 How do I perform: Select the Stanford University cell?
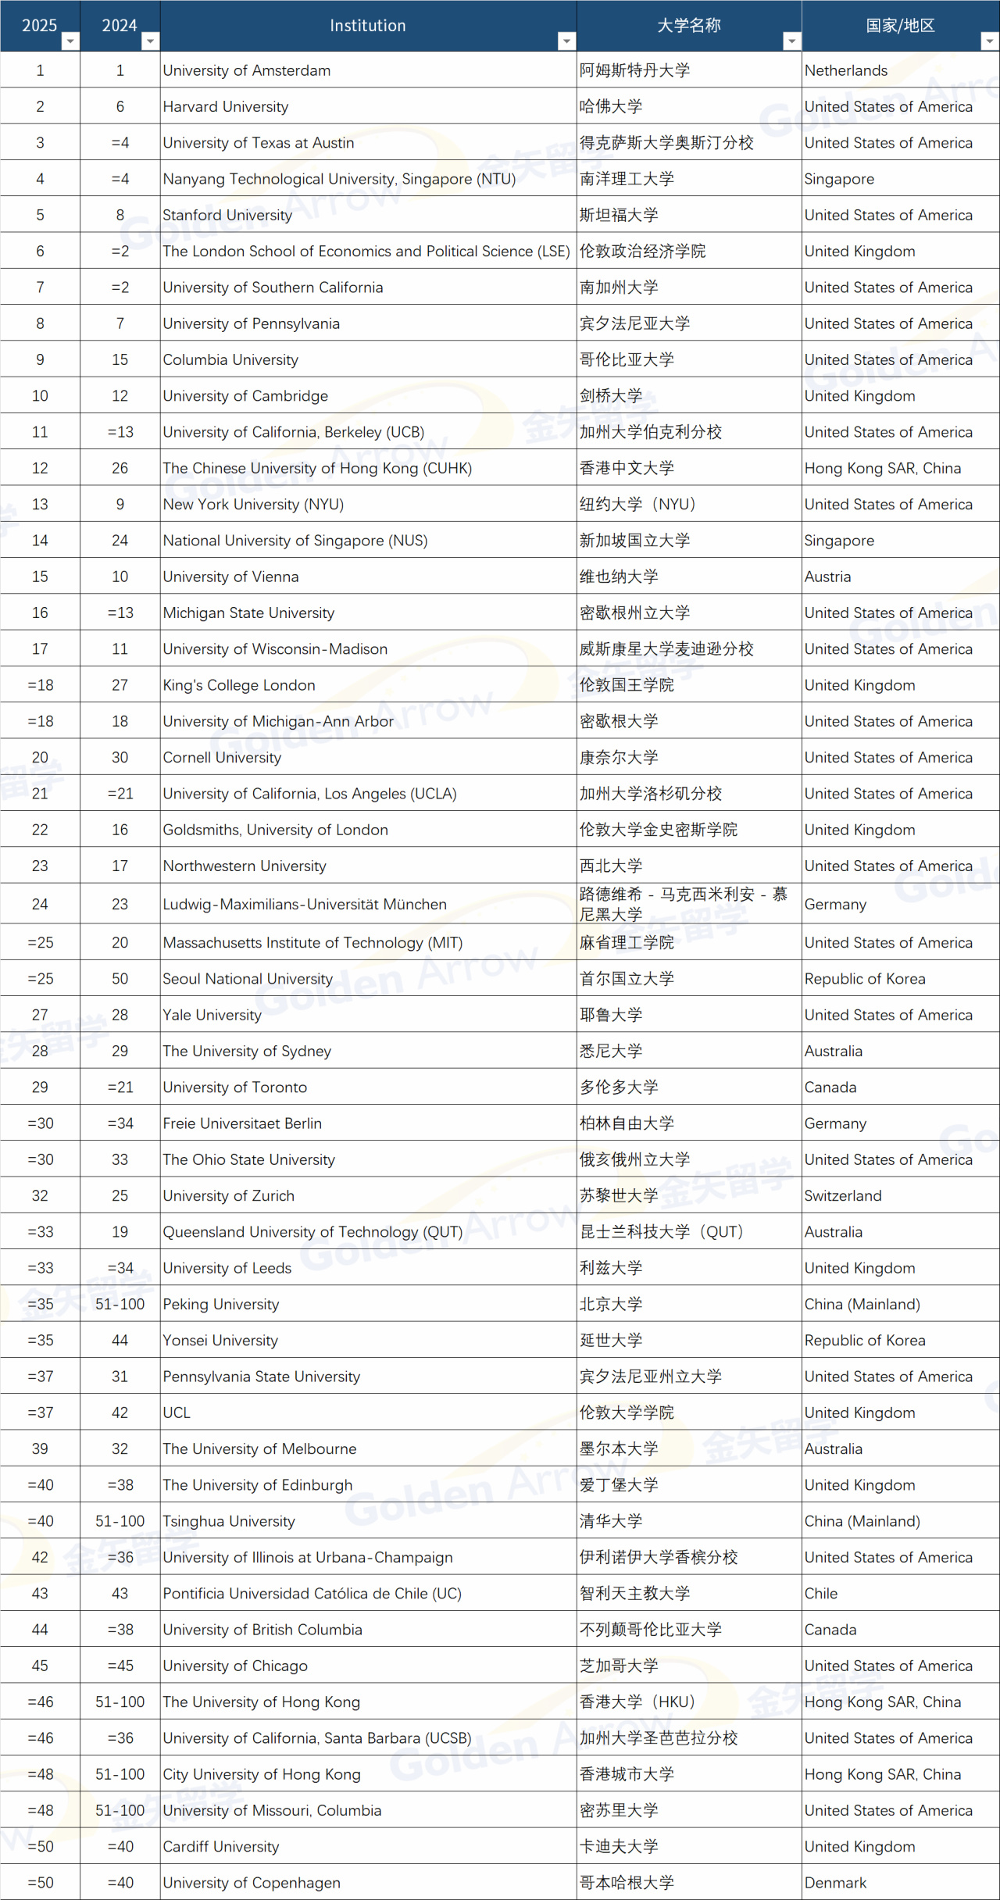[227, 216]
